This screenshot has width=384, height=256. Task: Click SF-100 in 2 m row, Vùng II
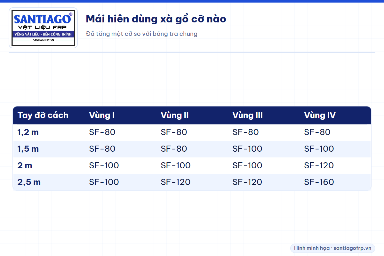pyautogui.click(x=176, y=165)
